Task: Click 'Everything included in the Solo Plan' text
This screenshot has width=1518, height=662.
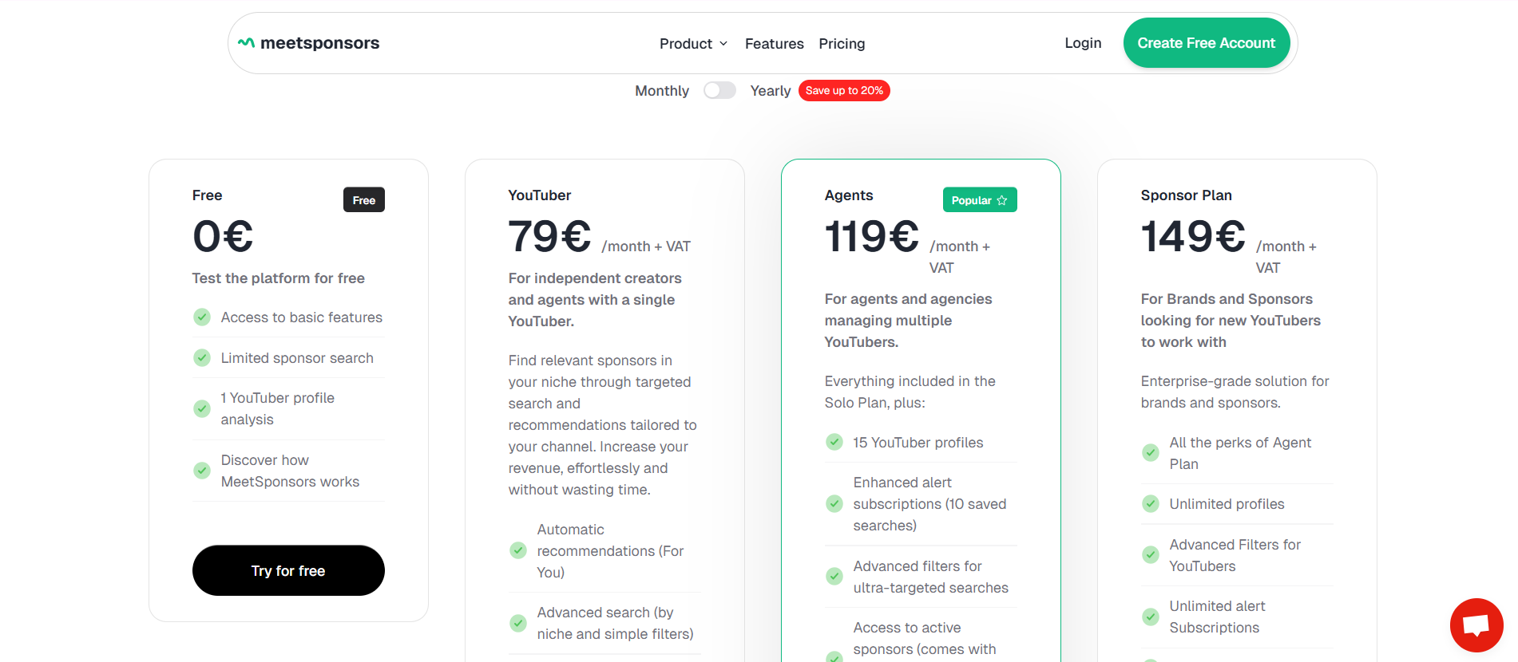Action: [910, 392]
